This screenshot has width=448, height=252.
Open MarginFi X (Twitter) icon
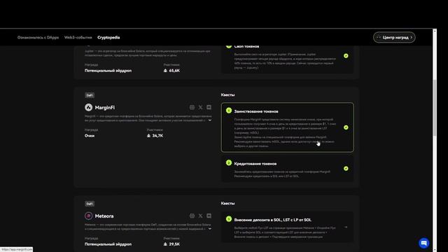[x=201, y=107]
